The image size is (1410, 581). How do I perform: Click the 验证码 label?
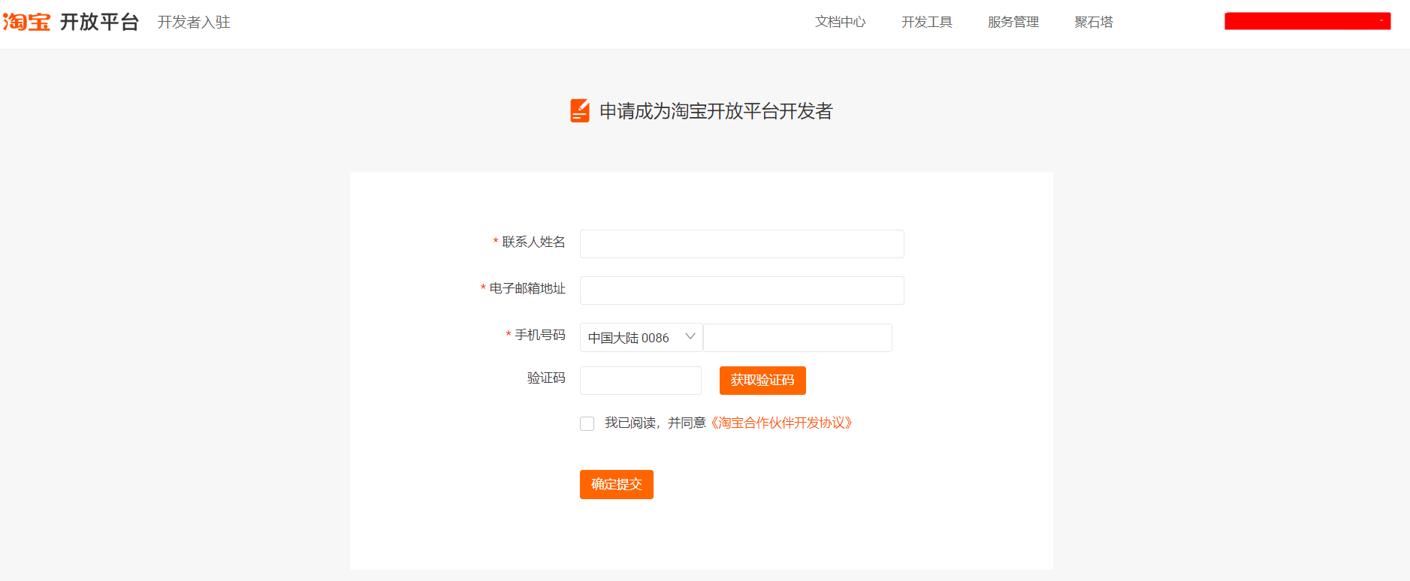pos(546,378)
